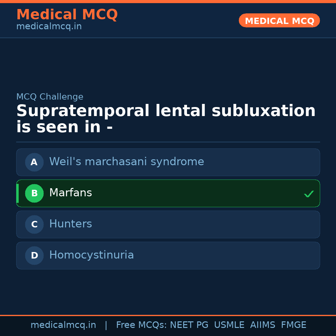This screenshot has height=336, width=336.
Task: Click the green checkmark on Marfans option
Action: pyautogui.click(x=309, y=194)
